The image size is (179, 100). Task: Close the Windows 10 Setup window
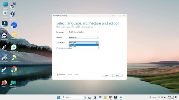pyautogui.click(x=124, y=16)
